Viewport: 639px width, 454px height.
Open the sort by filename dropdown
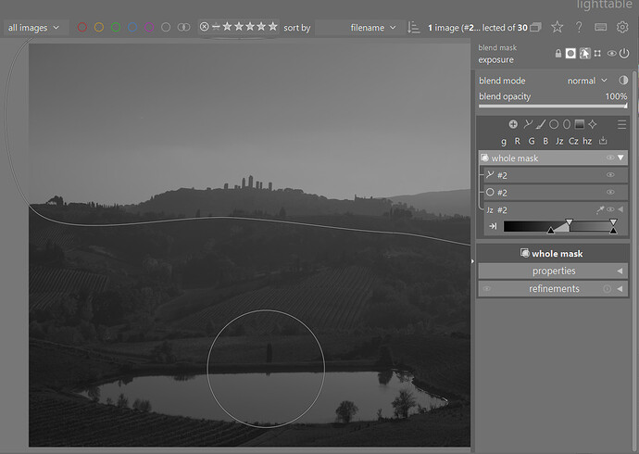coord(359,28)
